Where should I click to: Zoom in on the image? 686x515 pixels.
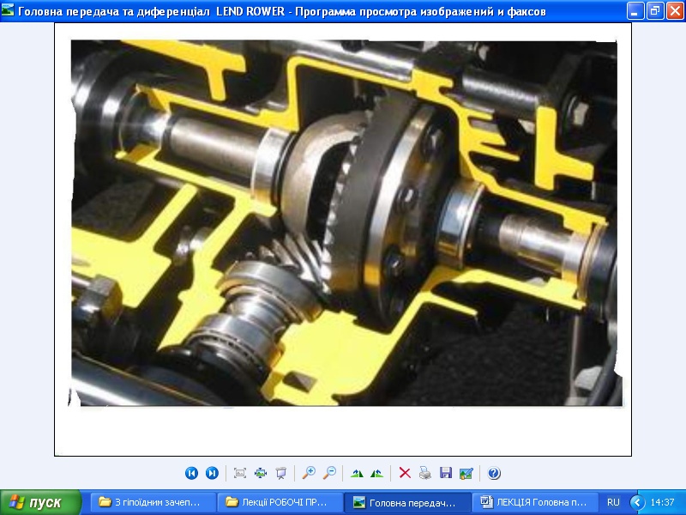[x=309, y=473]
